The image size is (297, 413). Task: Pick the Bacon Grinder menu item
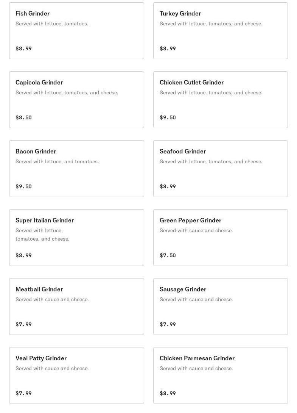(76, 169)
